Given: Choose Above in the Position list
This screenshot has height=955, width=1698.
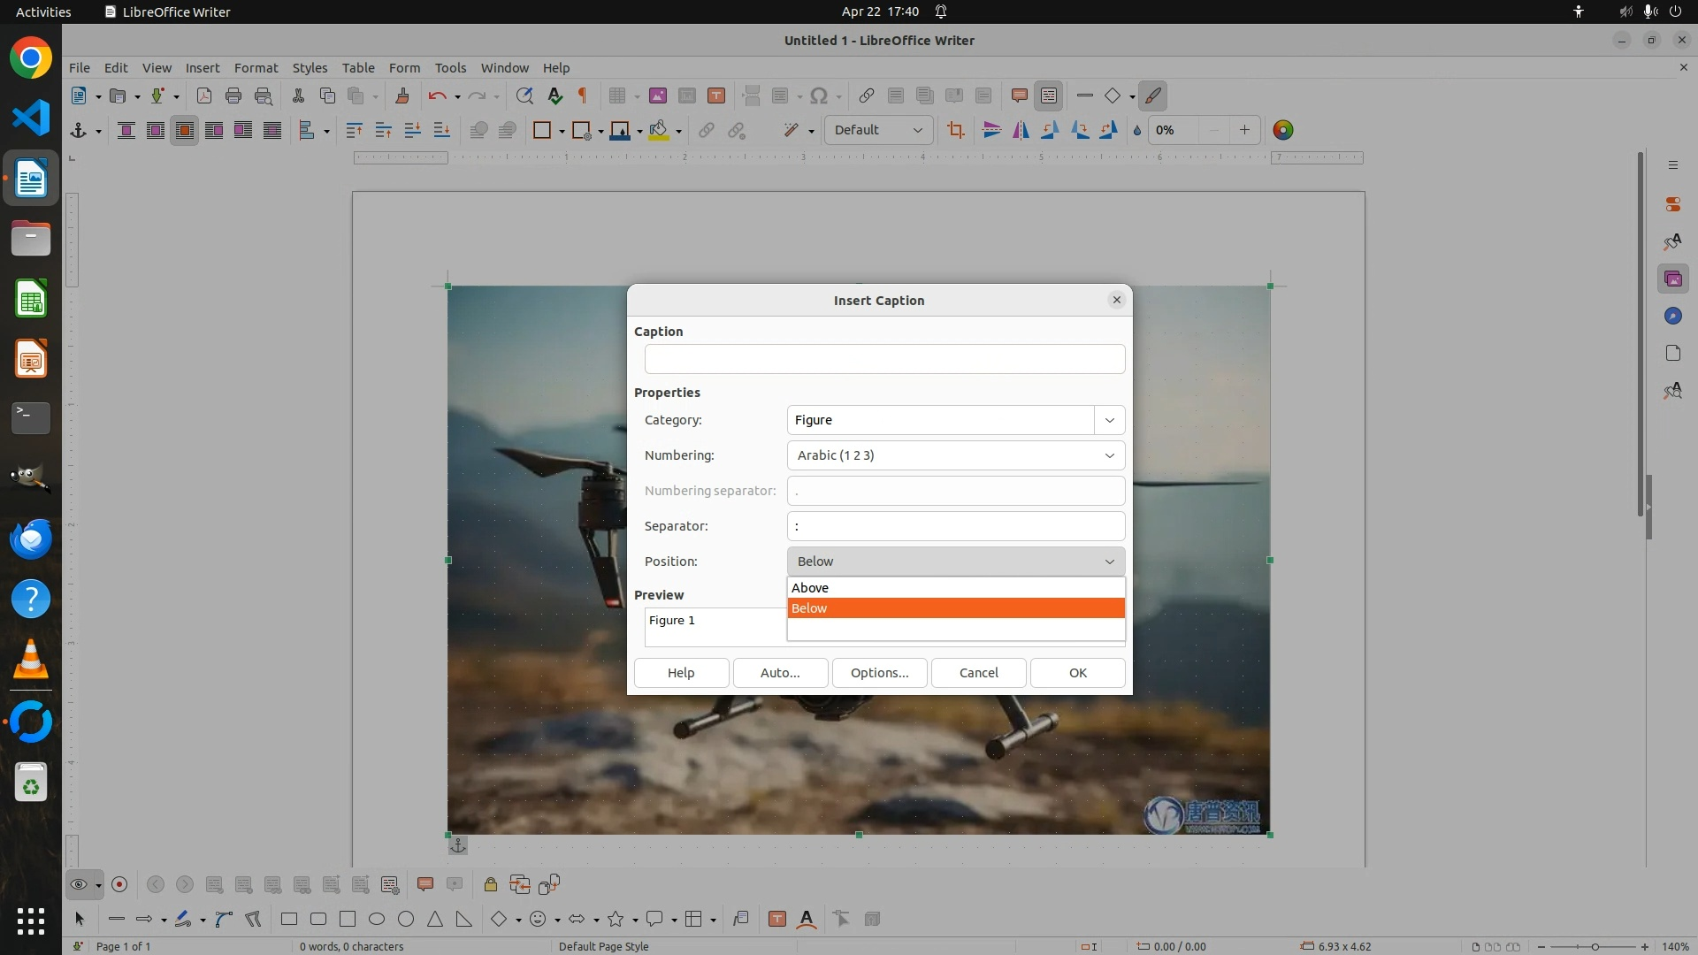Looking at the screenshot, I should tap(955, 588).
